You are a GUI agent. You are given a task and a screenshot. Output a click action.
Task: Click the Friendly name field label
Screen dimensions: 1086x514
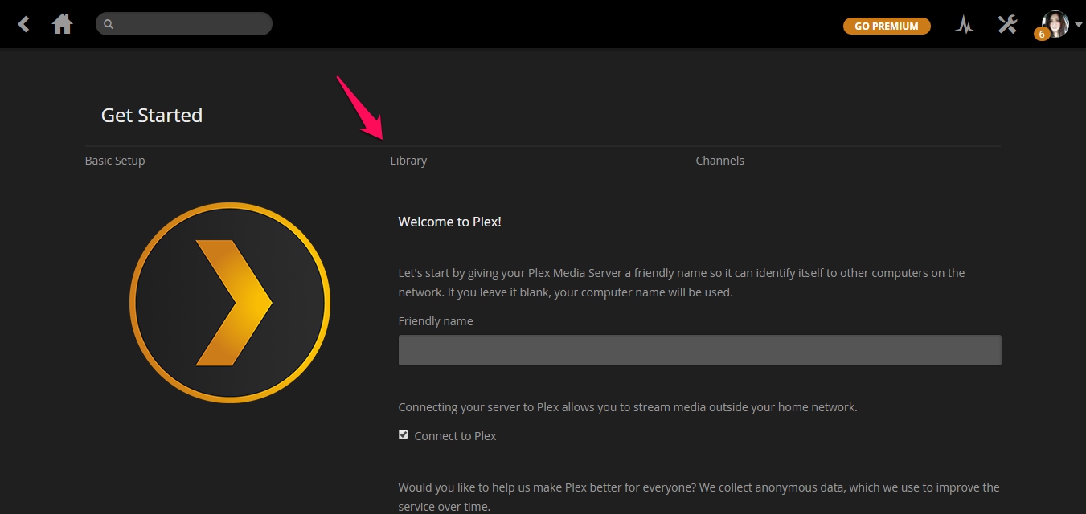point(436,321)
